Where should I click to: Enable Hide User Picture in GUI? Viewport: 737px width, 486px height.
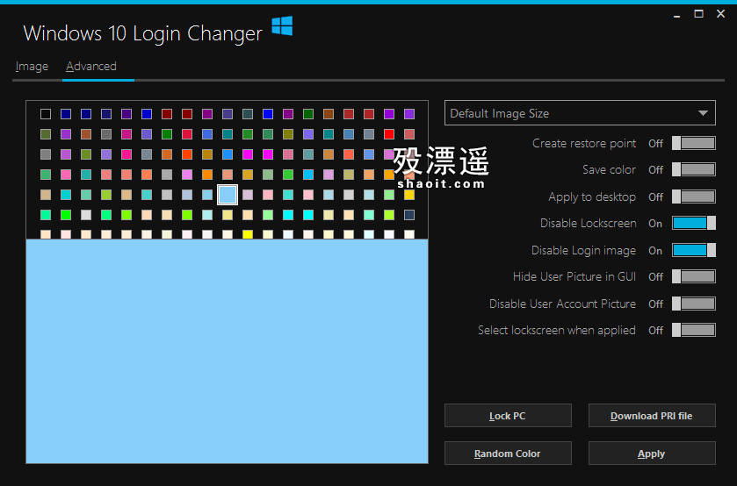point(694,276)
